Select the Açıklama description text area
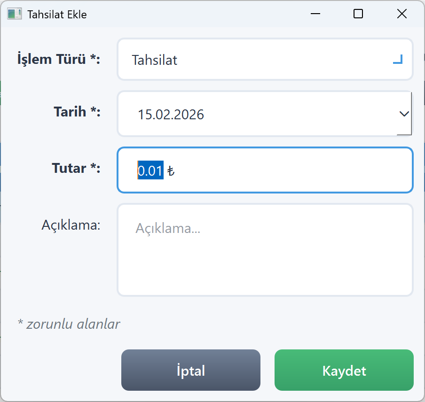This screenshot has width=425, height=402. tap(265, 249)
